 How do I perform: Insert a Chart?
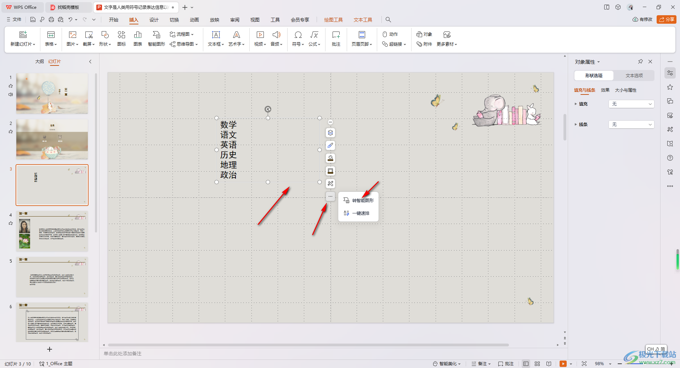[x=138, y=39]
